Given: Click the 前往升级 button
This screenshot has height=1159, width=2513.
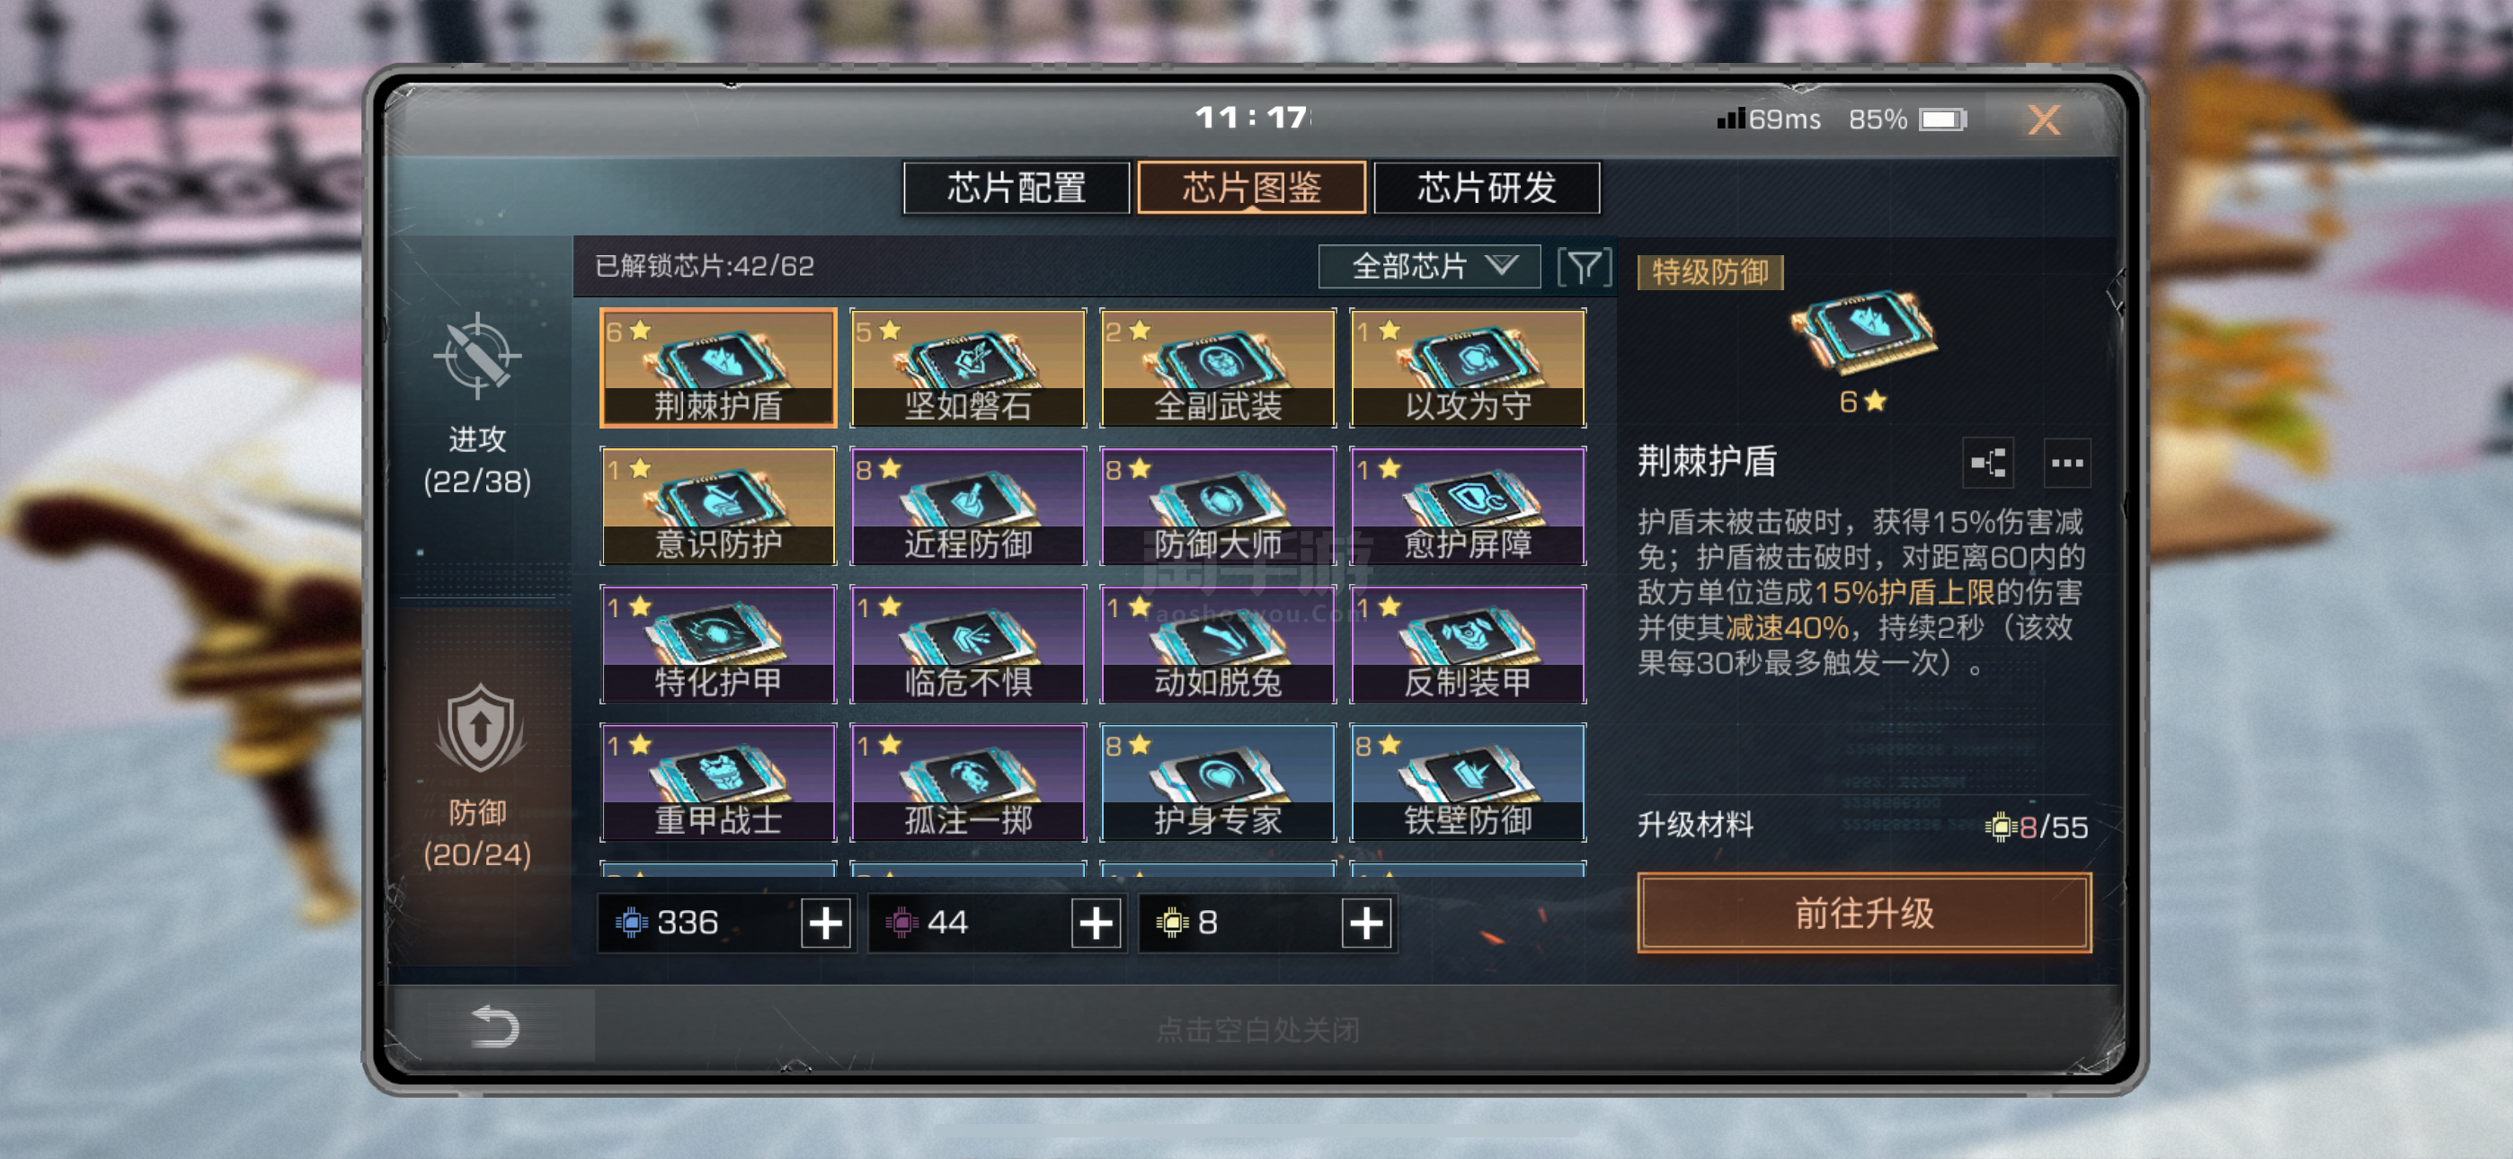Looking at the screenshot, I should click(1864, 913).
